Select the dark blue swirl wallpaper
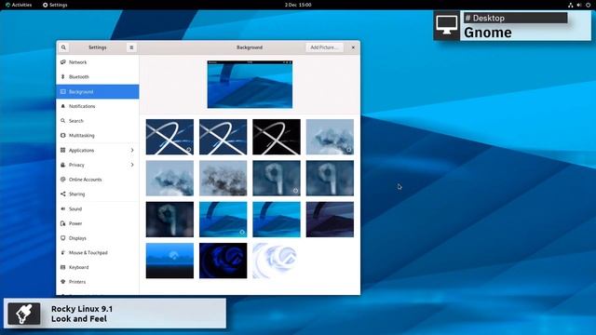Screen dimensions: 596x335 click(223, 261)
